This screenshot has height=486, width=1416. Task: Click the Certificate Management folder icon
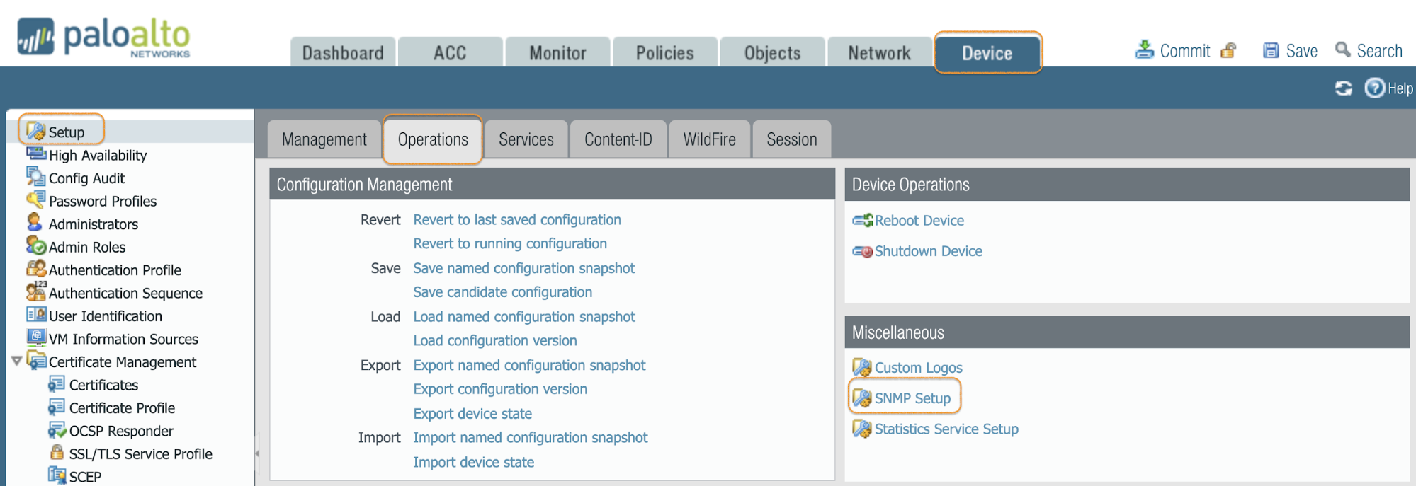tap(36, 361)
